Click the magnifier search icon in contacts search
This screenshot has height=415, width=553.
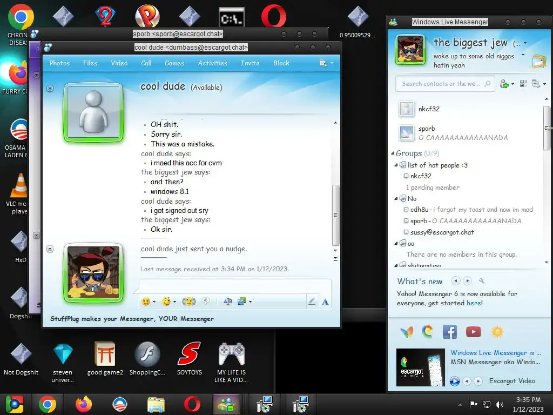pos(488,84)
